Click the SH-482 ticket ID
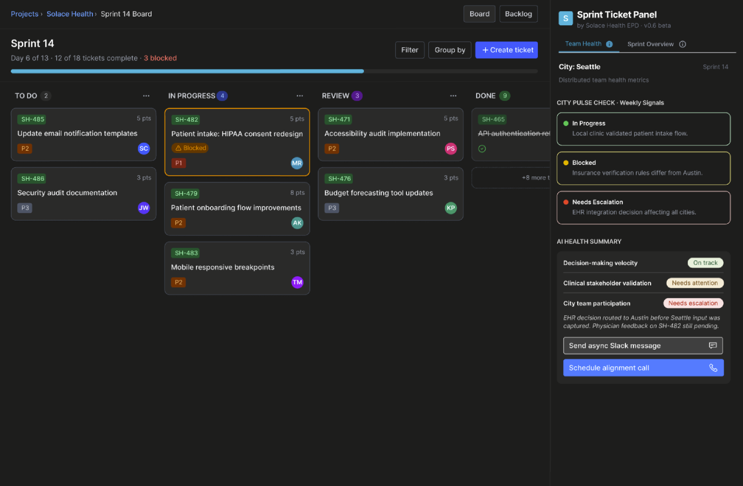The width and height of the screenshot is (743, 486). tap(186, 120)
